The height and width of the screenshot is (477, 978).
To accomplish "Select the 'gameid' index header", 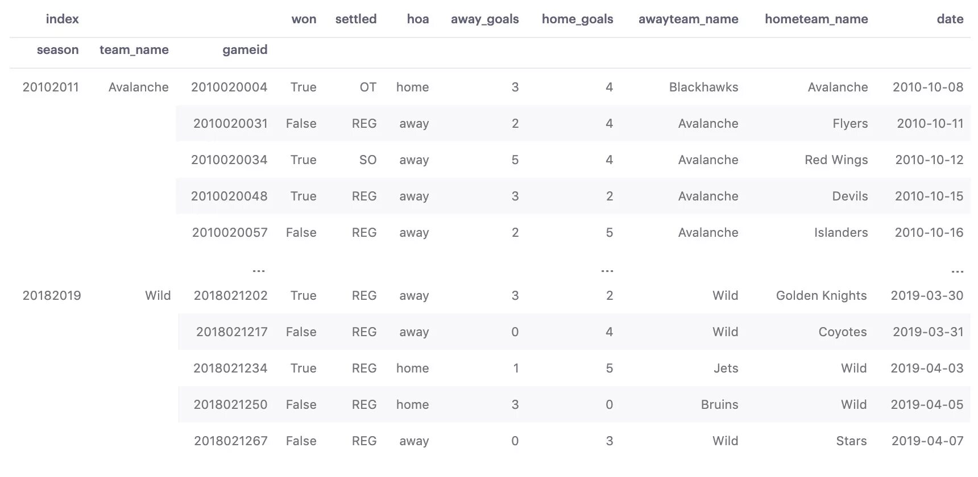I will click(244, 50).
